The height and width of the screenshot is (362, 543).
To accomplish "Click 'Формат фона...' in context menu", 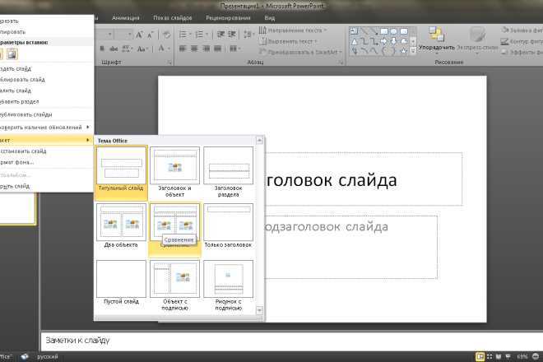I will click(20, 162).
